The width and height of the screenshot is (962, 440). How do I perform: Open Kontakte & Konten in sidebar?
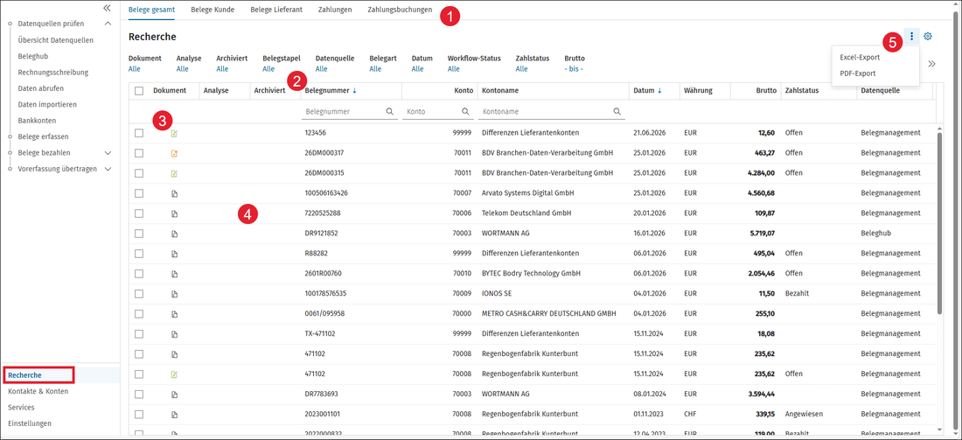coord(38,391)
